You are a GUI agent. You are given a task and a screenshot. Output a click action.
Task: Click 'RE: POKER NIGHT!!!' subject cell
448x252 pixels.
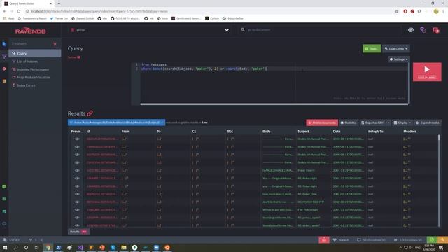[311, 202]
